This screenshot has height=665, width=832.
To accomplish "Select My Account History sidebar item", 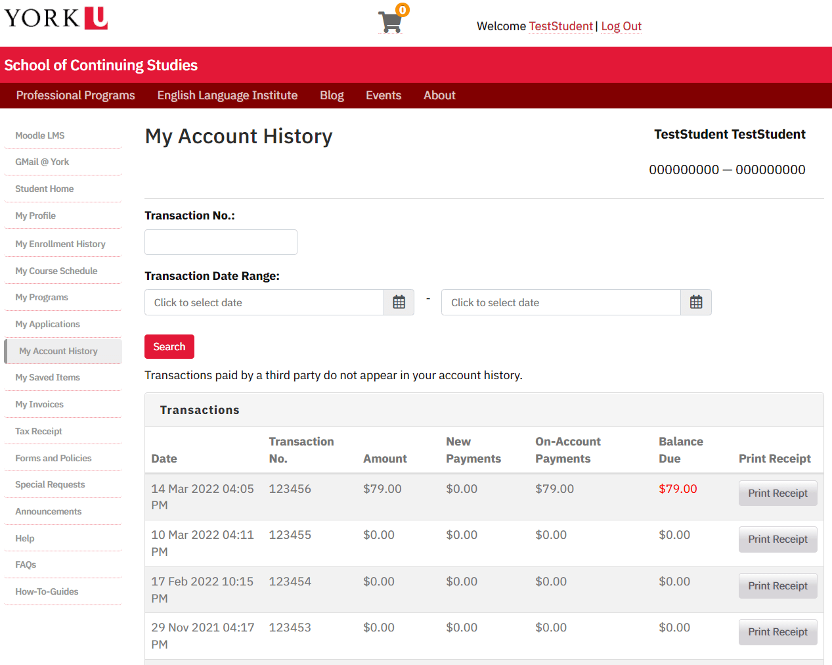I will pyautogui.click(x=63, y=351).
